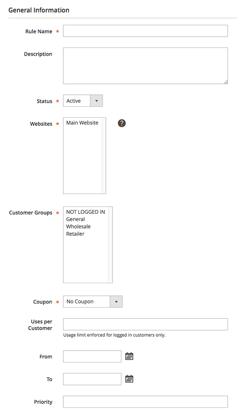Screen dimensions: 237x414
Task: Focus the Uses per Customer field
Action: (146, 324)
